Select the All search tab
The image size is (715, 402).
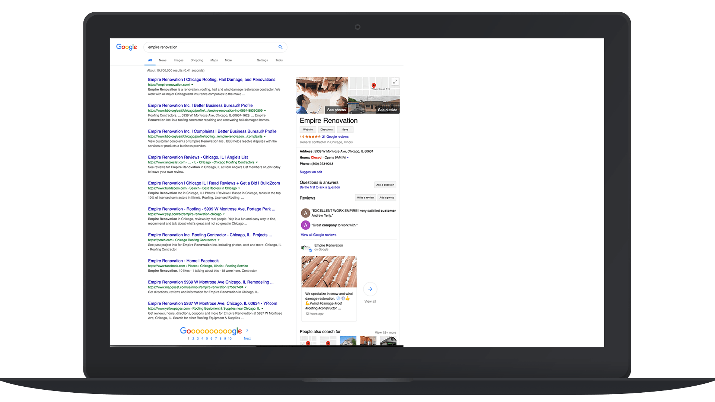150,60
